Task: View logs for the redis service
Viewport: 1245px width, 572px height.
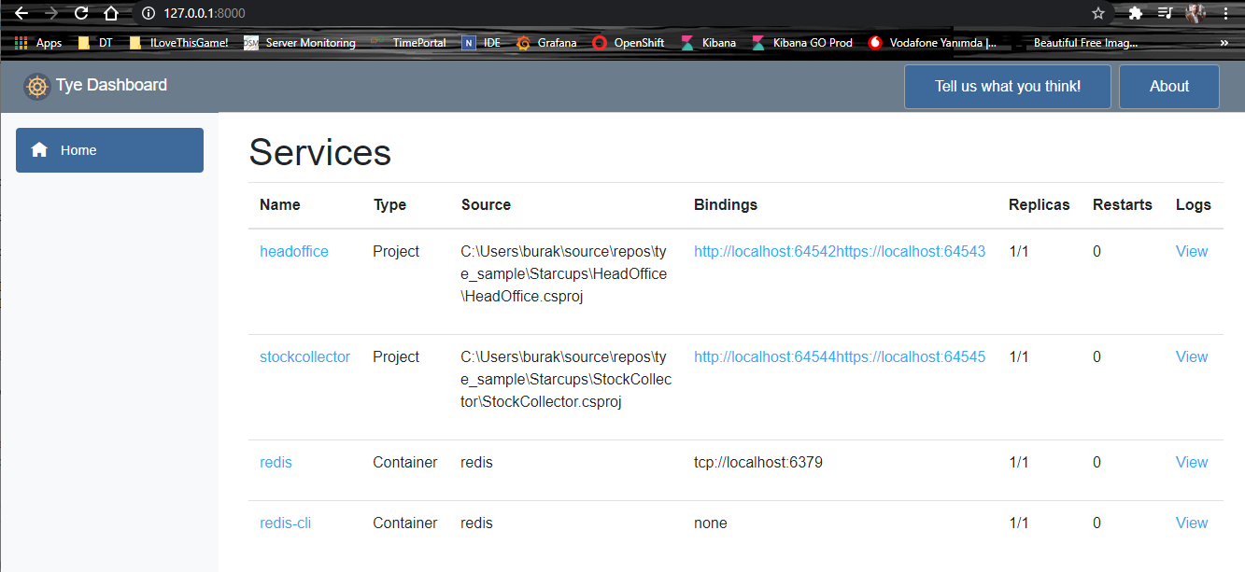Action: [1191, 463]
